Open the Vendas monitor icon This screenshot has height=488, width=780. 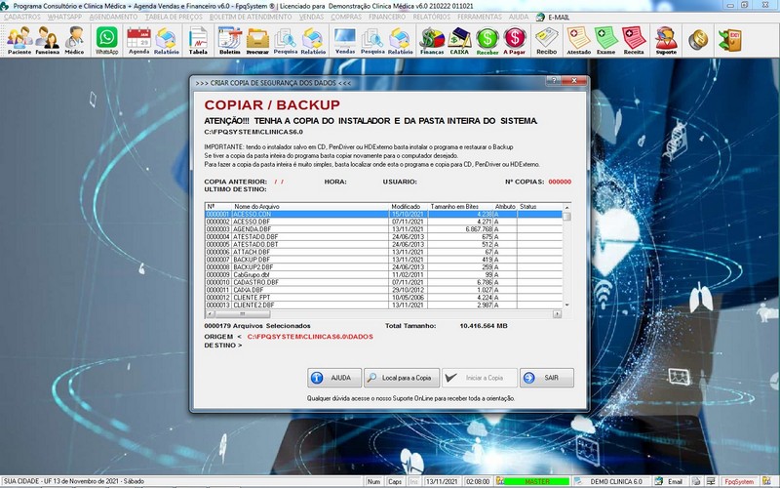point(345,40)
